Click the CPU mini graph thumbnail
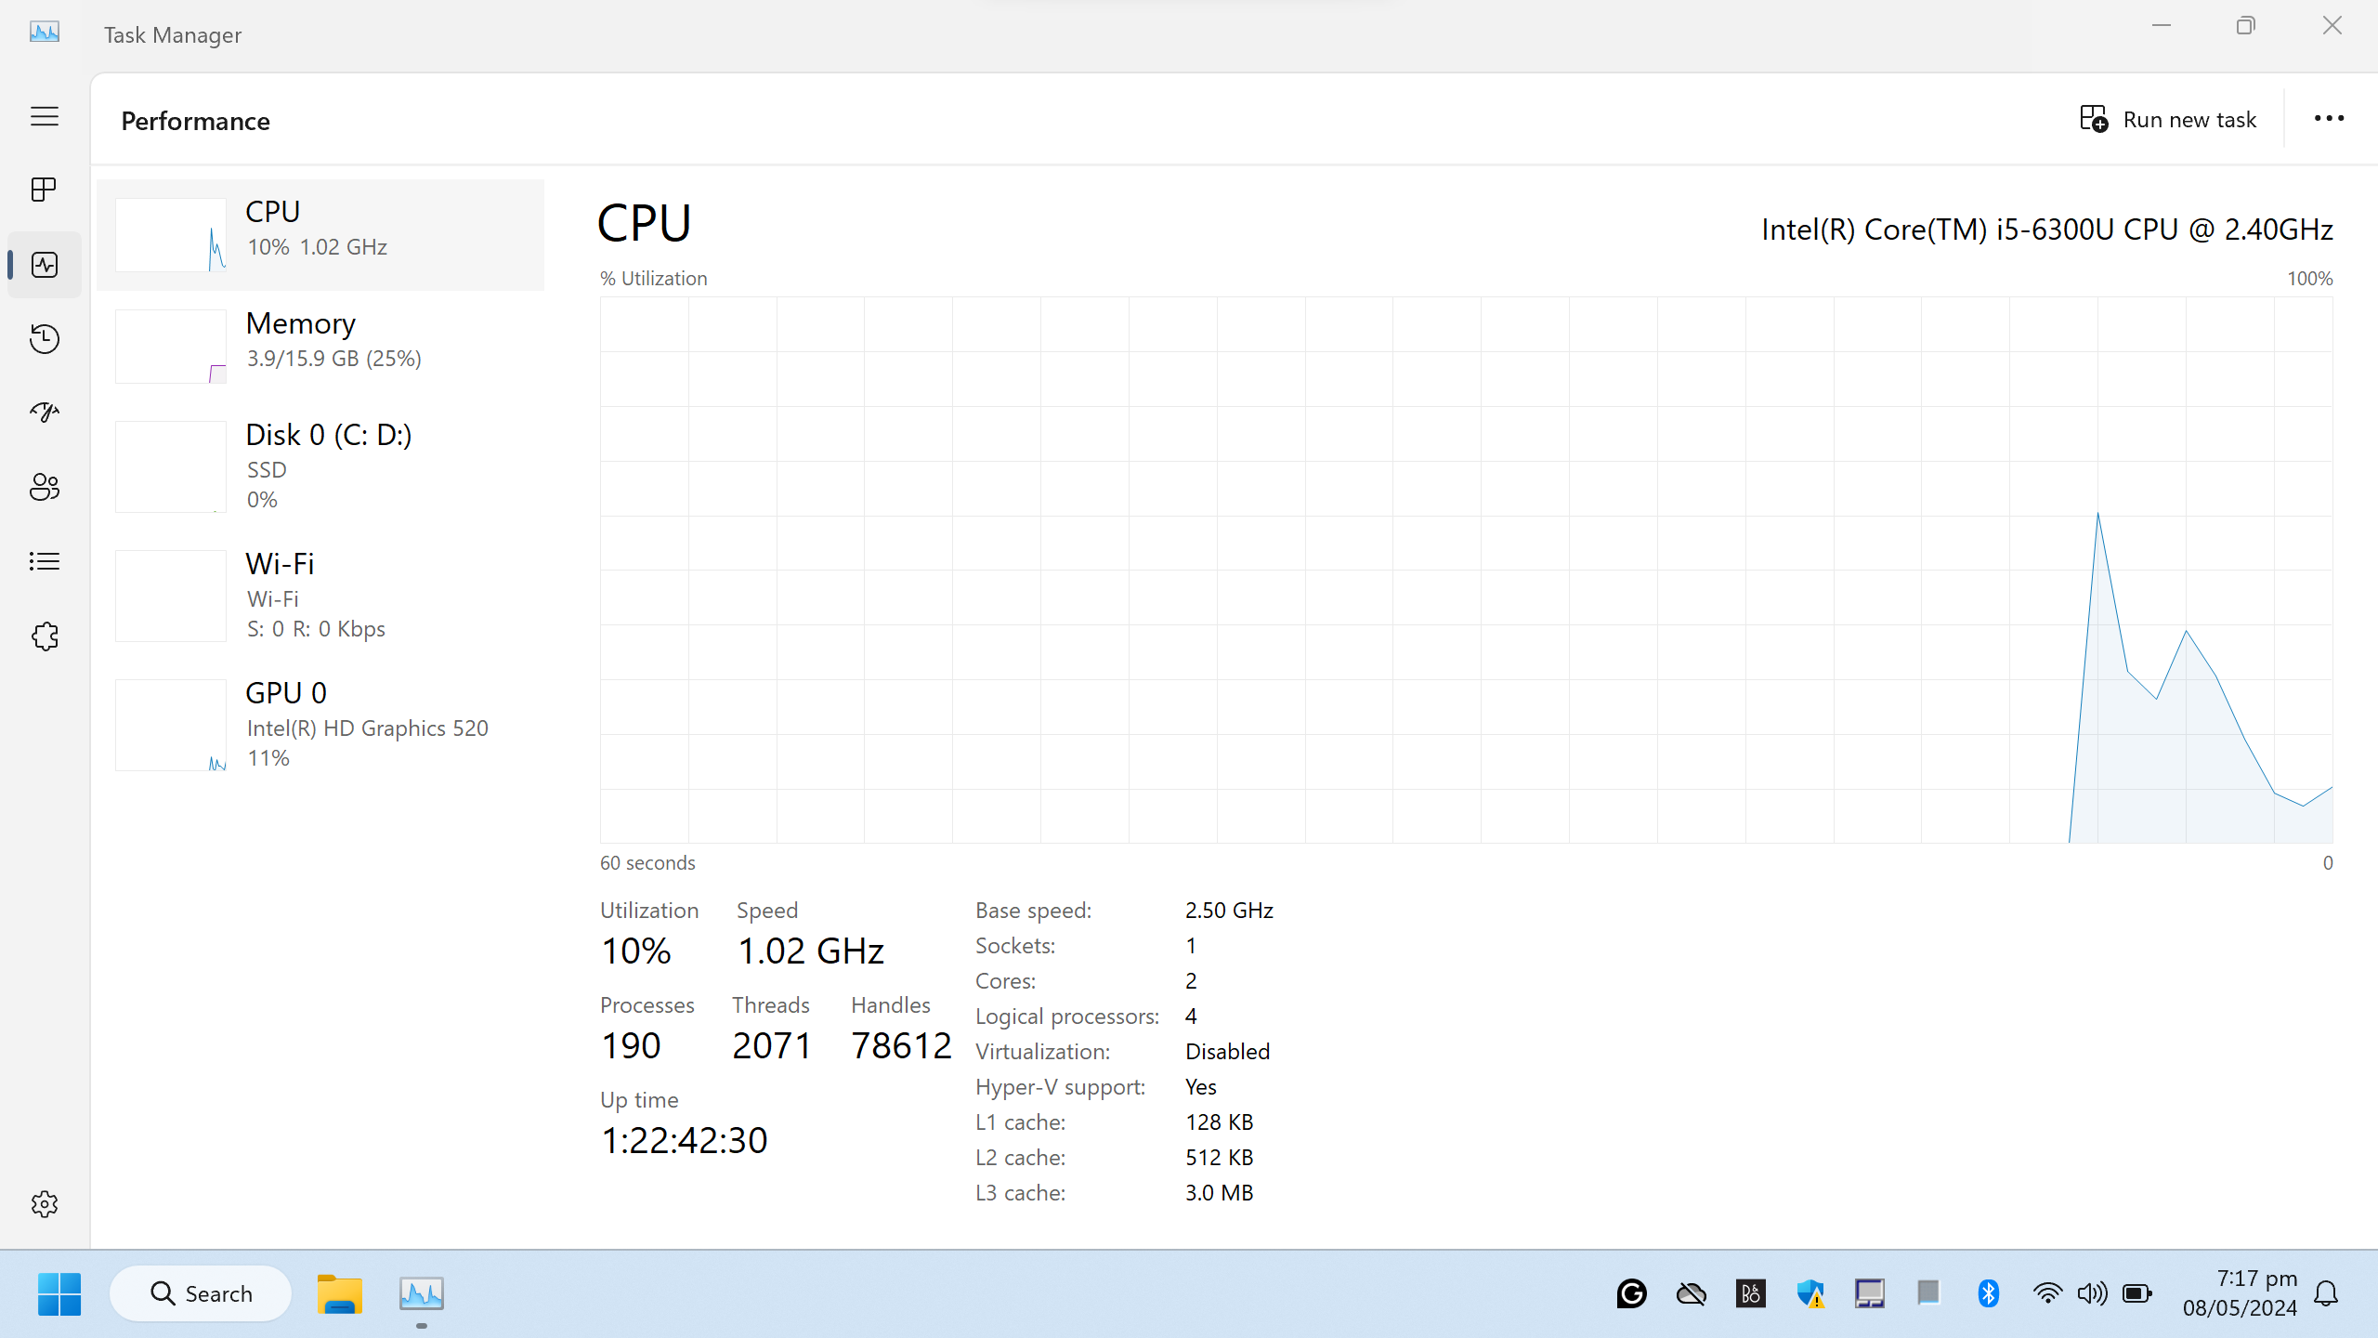The height and width of the screenshot is (1338, 2378). click(x=171, y=235)
